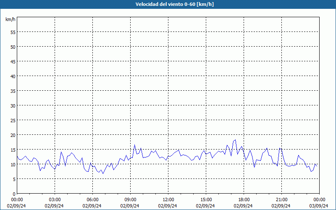Click the 03:00 time axis label
Viewport: 336px width, 210px height.
(x=55, y=200)
